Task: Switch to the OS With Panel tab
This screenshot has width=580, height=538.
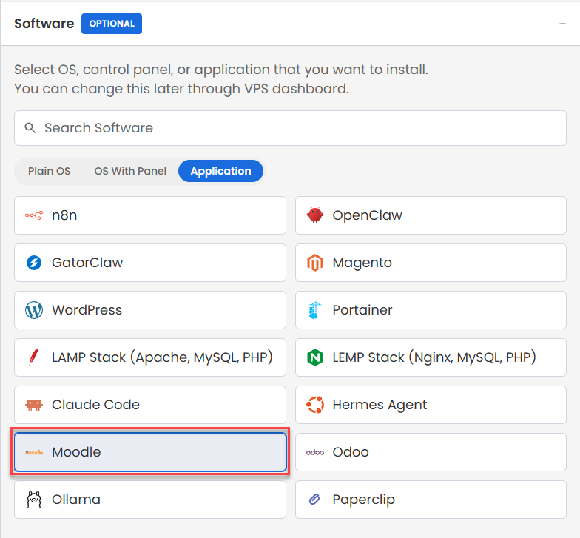Action: pos(130,171)
